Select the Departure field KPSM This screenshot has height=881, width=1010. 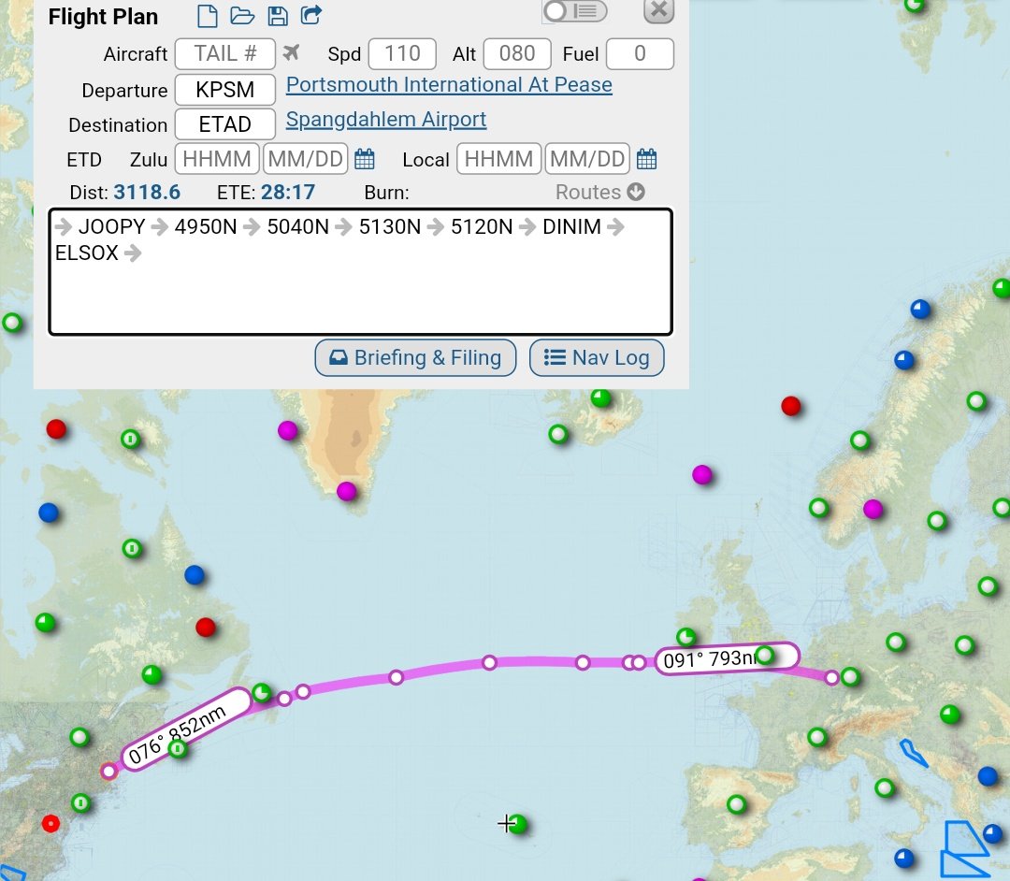coord(224,90)
